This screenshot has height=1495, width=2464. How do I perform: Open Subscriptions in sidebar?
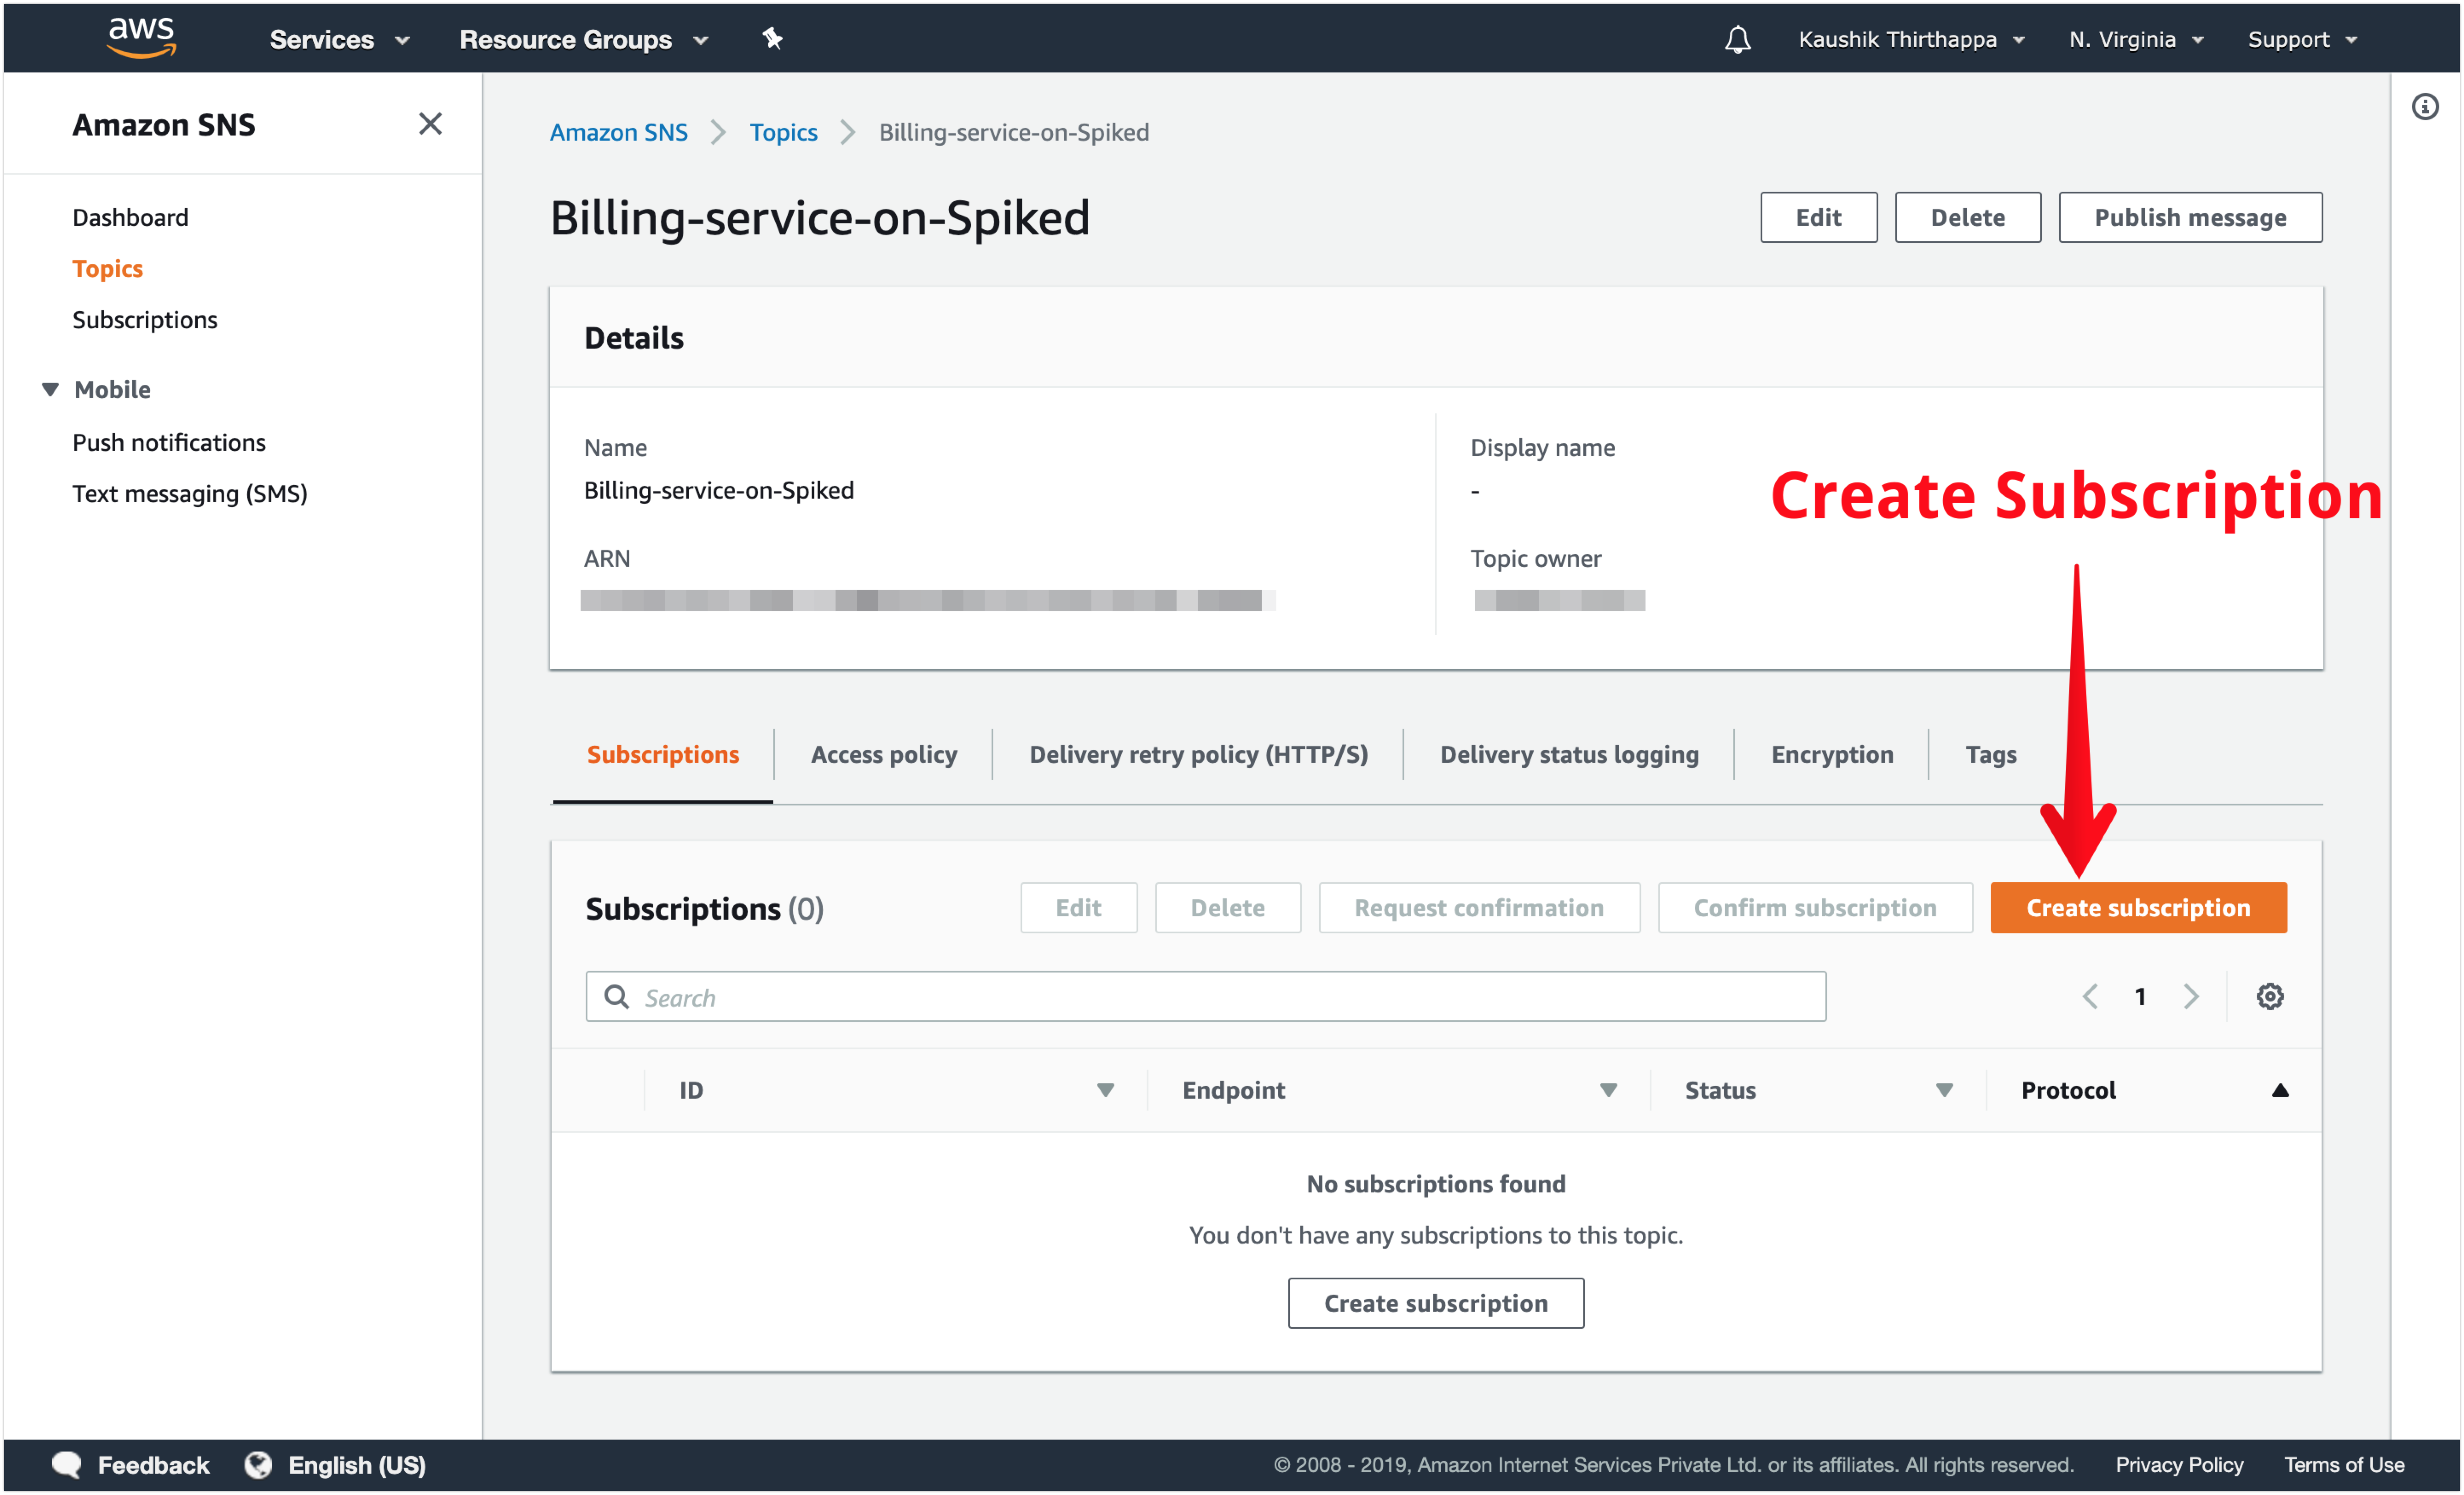[144, 319]
